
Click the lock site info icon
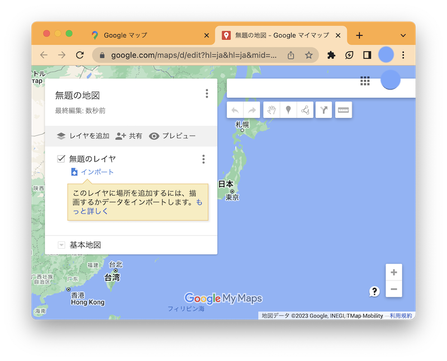pos(102,55)
